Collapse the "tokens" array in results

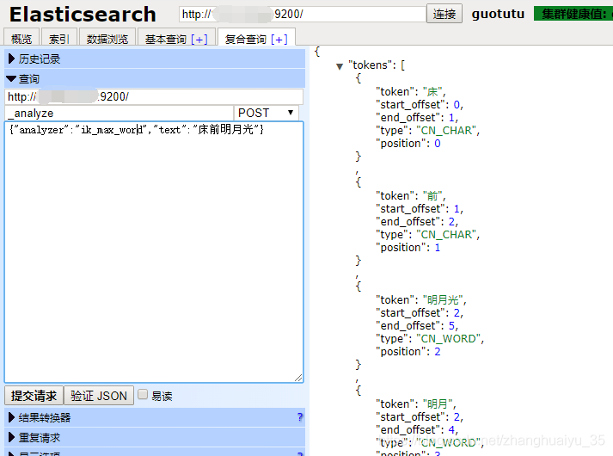340,66
